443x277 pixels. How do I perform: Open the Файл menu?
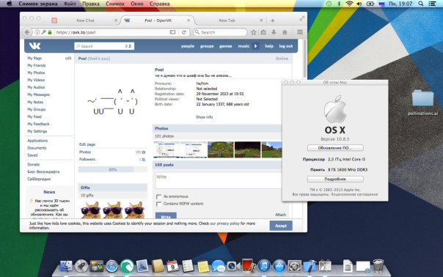coord(70,4)
